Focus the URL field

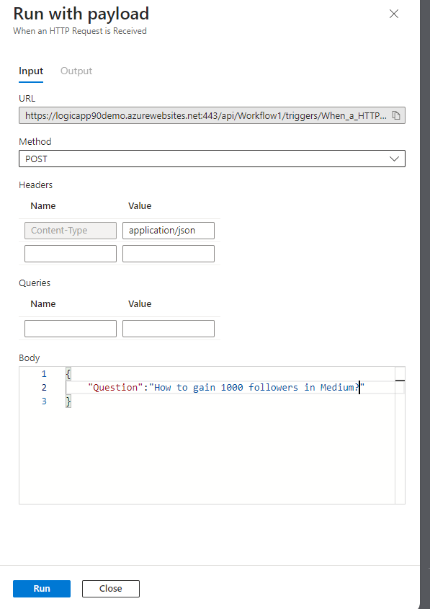coord(206,115)
